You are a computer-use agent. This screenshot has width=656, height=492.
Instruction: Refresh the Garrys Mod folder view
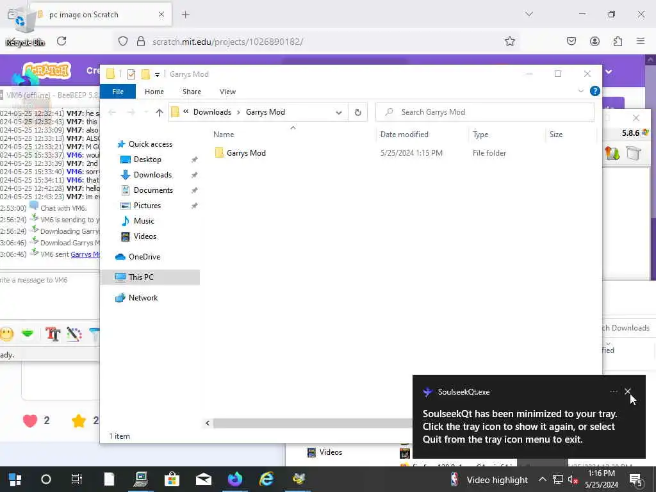pyautogui.click(x=357, y=112)
